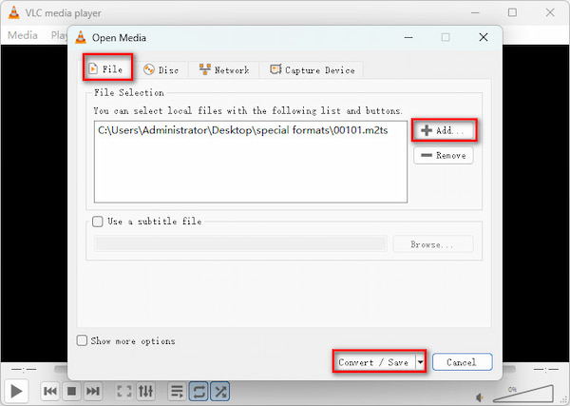The image size is (570, 406).
Task: Open the Media menu in VLC
Action: point(23,35)
